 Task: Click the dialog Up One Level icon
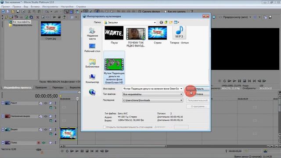coord(166,22)
